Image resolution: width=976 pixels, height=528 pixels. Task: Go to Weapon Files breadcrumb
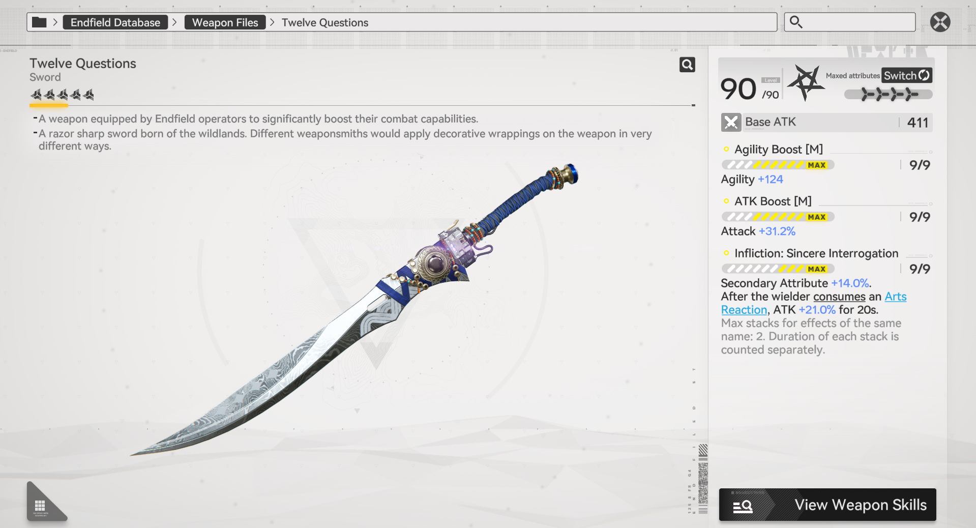(x=225, y=22)
